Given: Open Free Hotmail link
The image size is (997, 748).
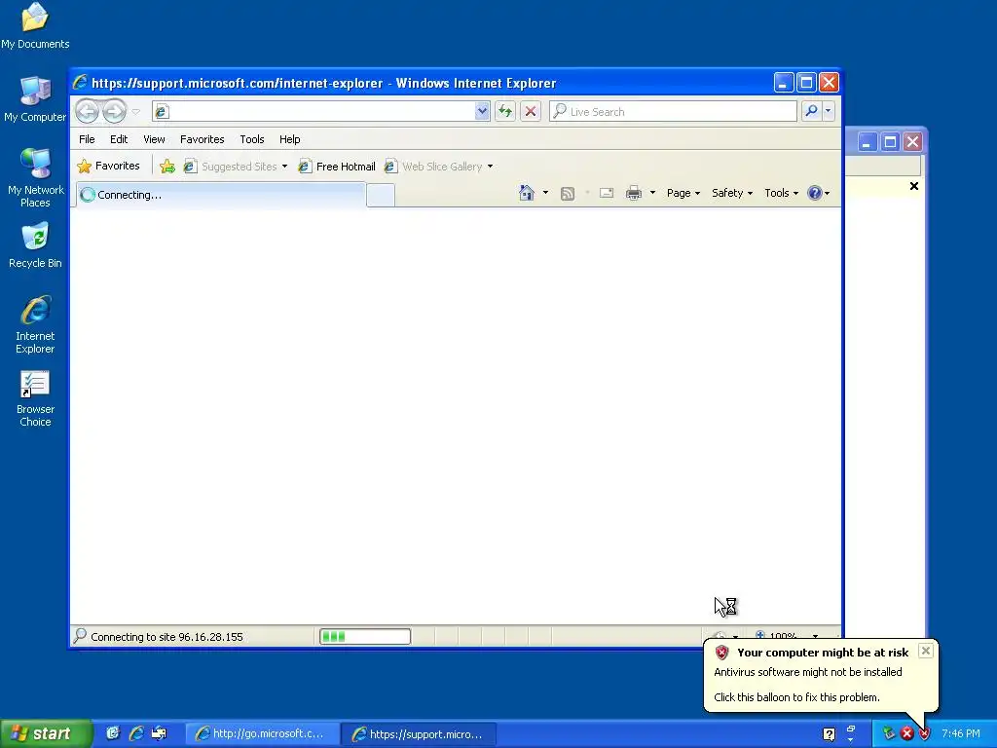Looking at the screenshot, I should click(x=337, y=167).
